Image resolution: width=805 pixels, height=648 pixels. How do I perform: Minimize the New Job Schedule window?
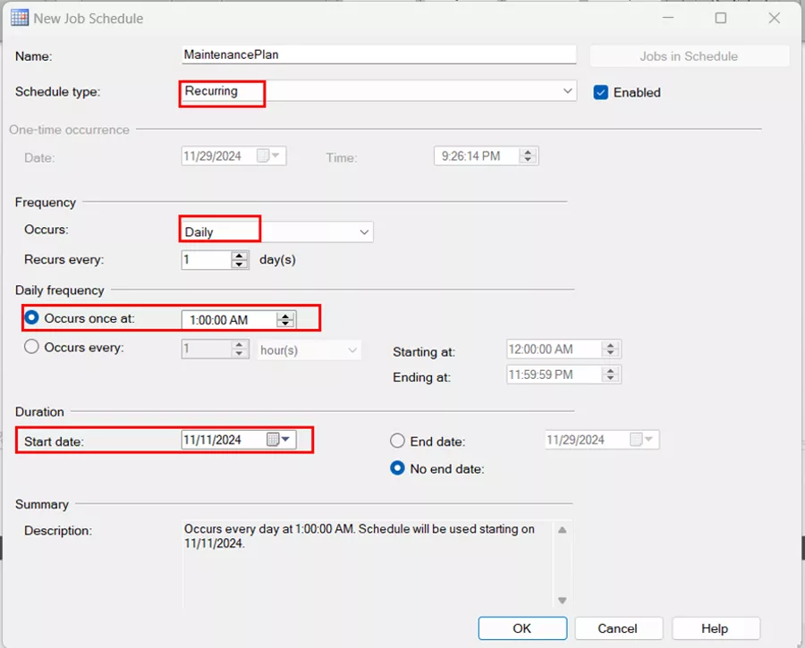(x=668, y=19)
